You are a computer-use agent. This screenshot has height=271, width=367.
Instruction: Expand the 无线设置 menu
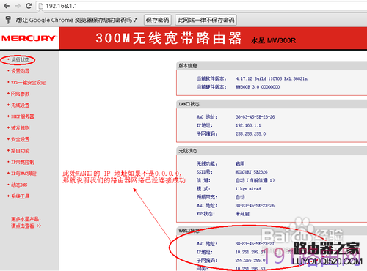(20, 105)
